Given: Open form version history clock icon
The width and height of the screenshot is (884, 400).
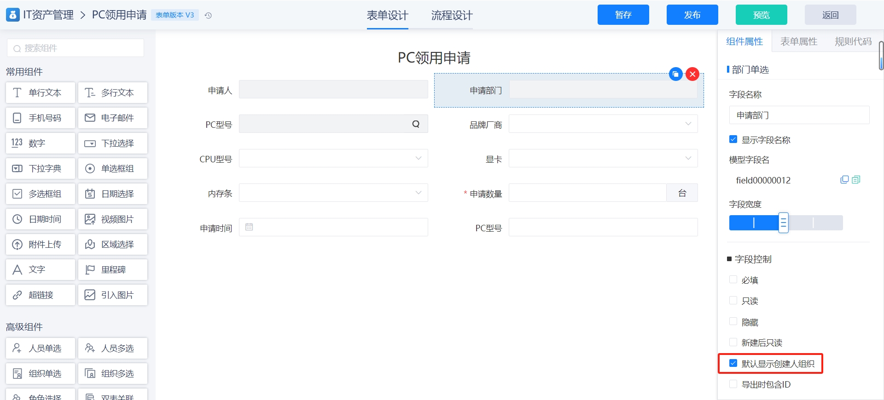Looking at the screenshot, I should [208, 15].
